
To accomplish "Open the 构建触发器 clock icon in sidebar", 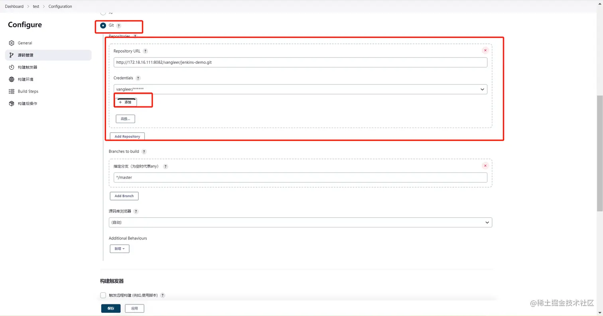I will [12, 67].
